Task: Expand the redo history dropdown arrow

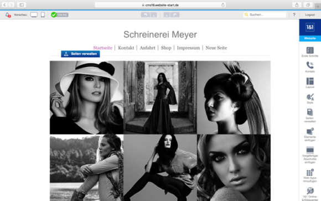Action: coord(167,15)
